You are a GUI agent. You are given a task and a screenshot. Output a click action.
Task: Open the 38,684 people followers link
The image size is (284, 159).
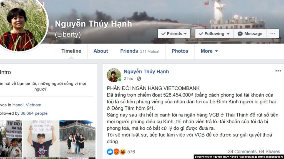click(x=34, y=113)
